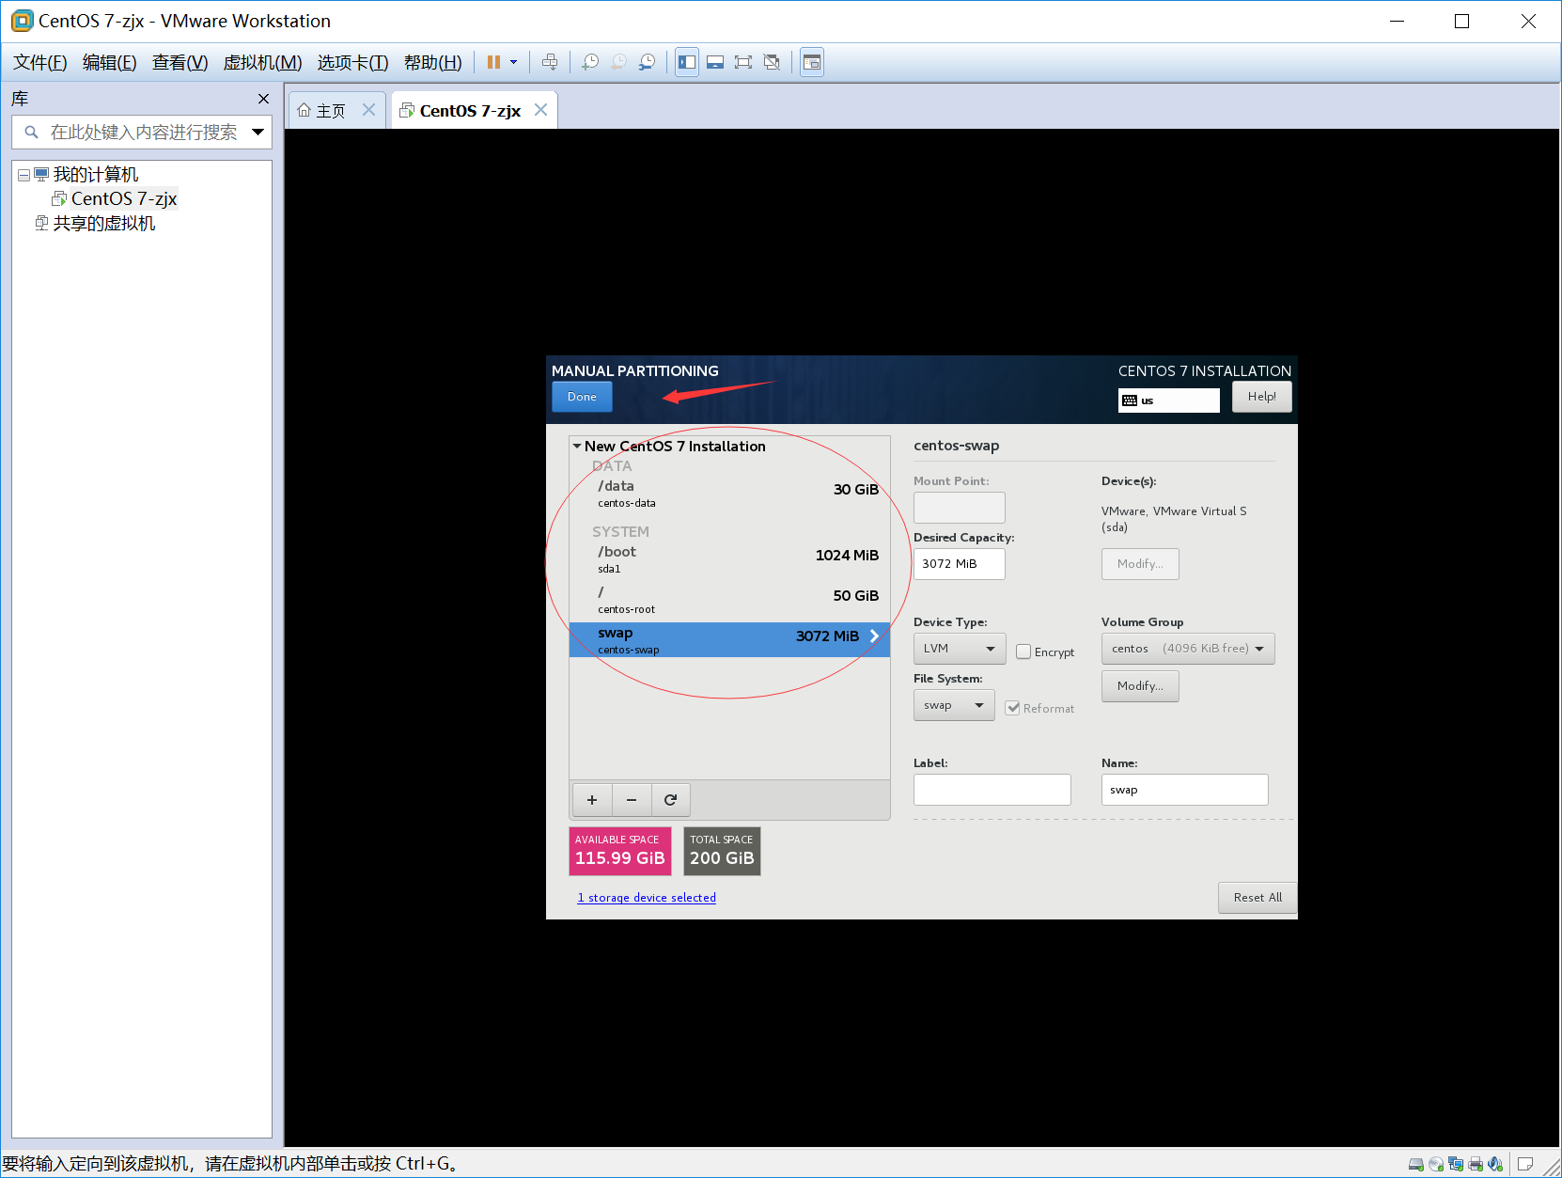Open the snapshot manager icon
This screenshot has height=1178, width=1562.
[648, 62]
